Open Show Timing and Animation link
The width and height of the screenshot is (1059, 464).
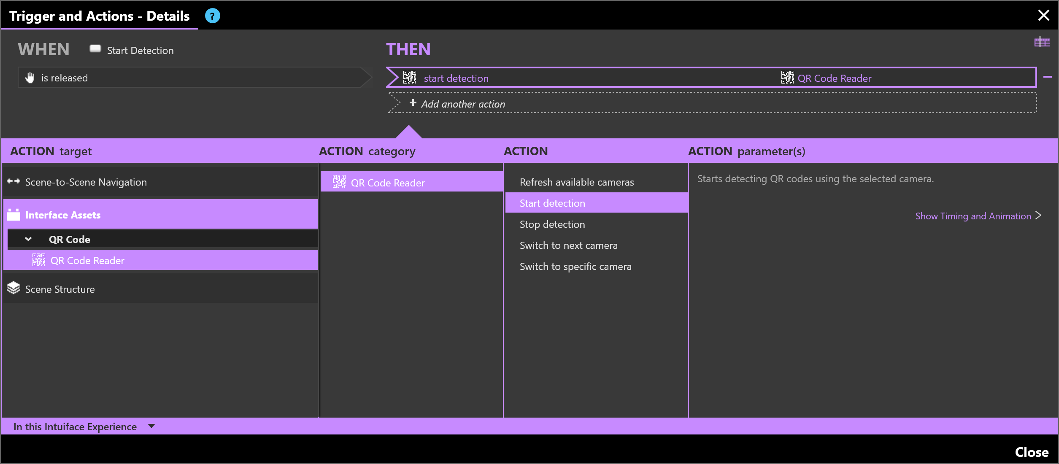point(973,216)
